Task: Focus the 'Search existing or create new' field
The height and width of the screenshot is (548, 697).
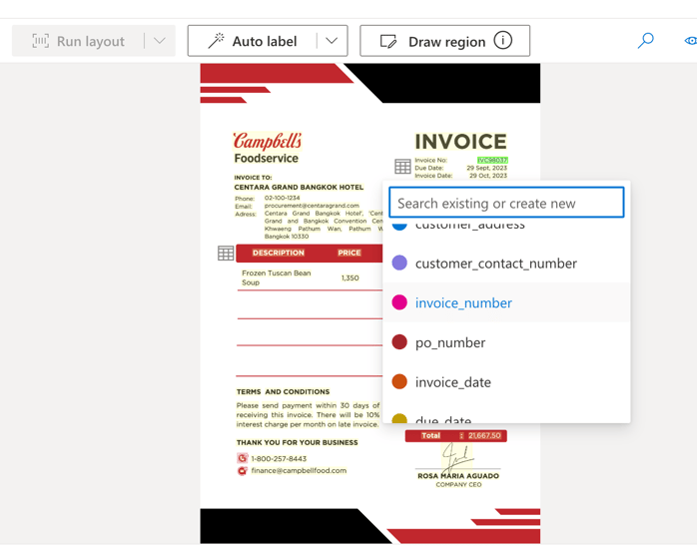Action: [506, 203]
